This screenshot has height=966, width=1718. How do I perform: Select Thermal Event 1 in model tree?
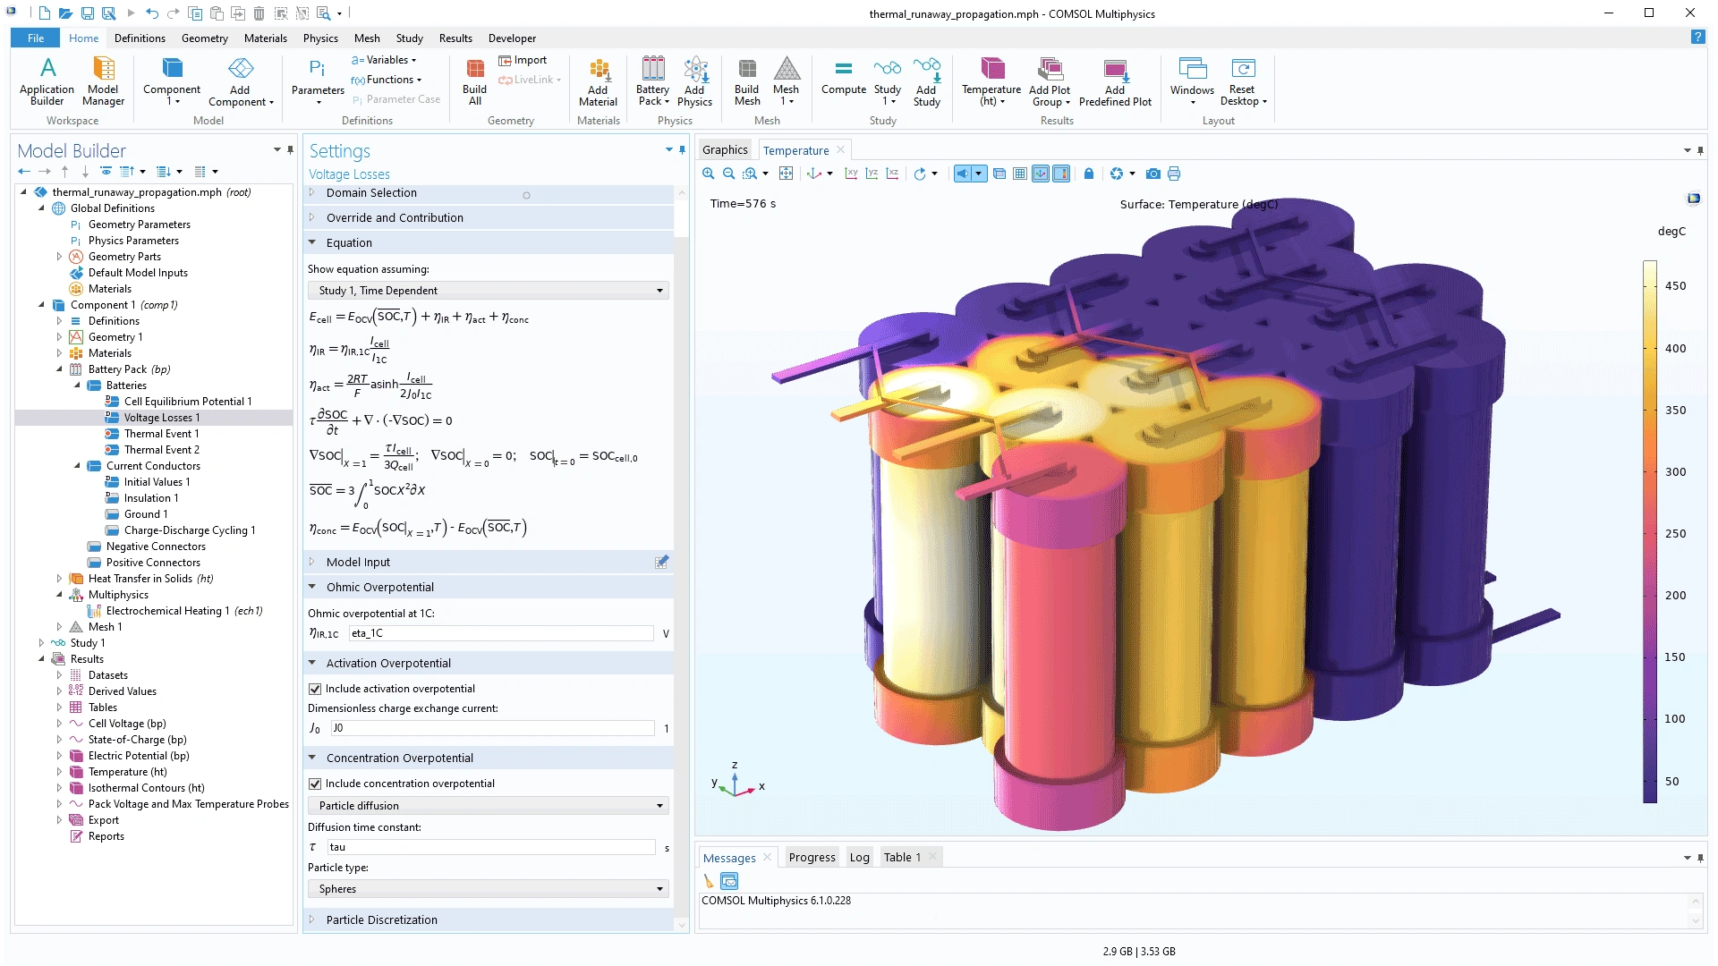click(161, 434)
